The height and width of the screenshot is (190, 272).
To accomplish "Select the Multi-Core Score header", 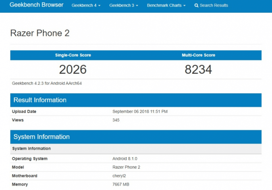I will 198,55.
